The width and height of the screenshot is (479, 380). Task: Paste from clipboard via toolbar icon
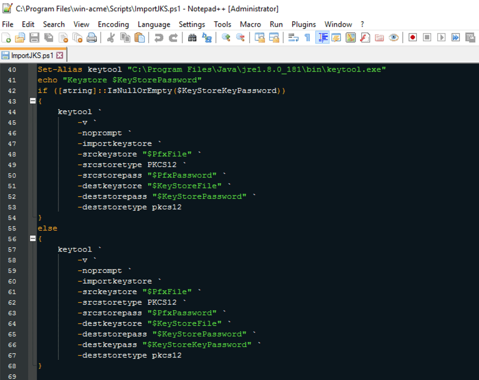pyautogui.click(x=140, y=37)
